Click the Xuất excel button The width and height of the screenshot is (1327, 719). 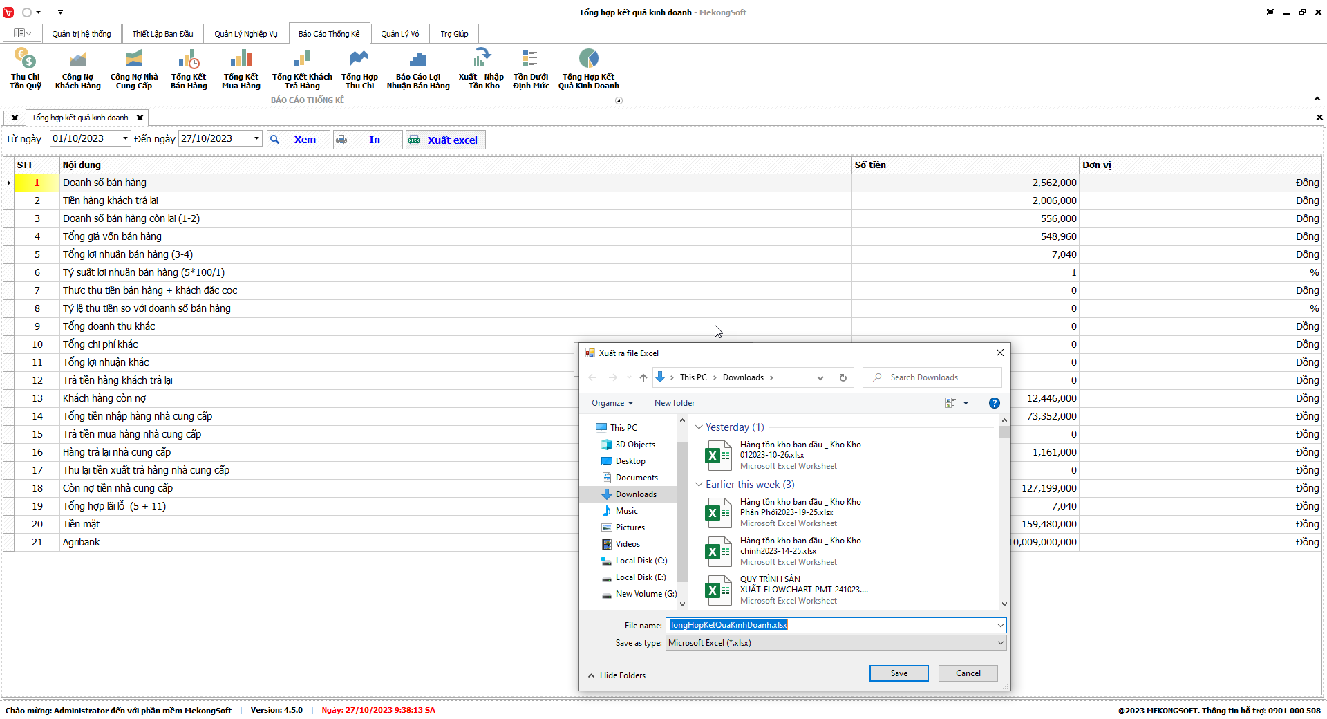446,140
